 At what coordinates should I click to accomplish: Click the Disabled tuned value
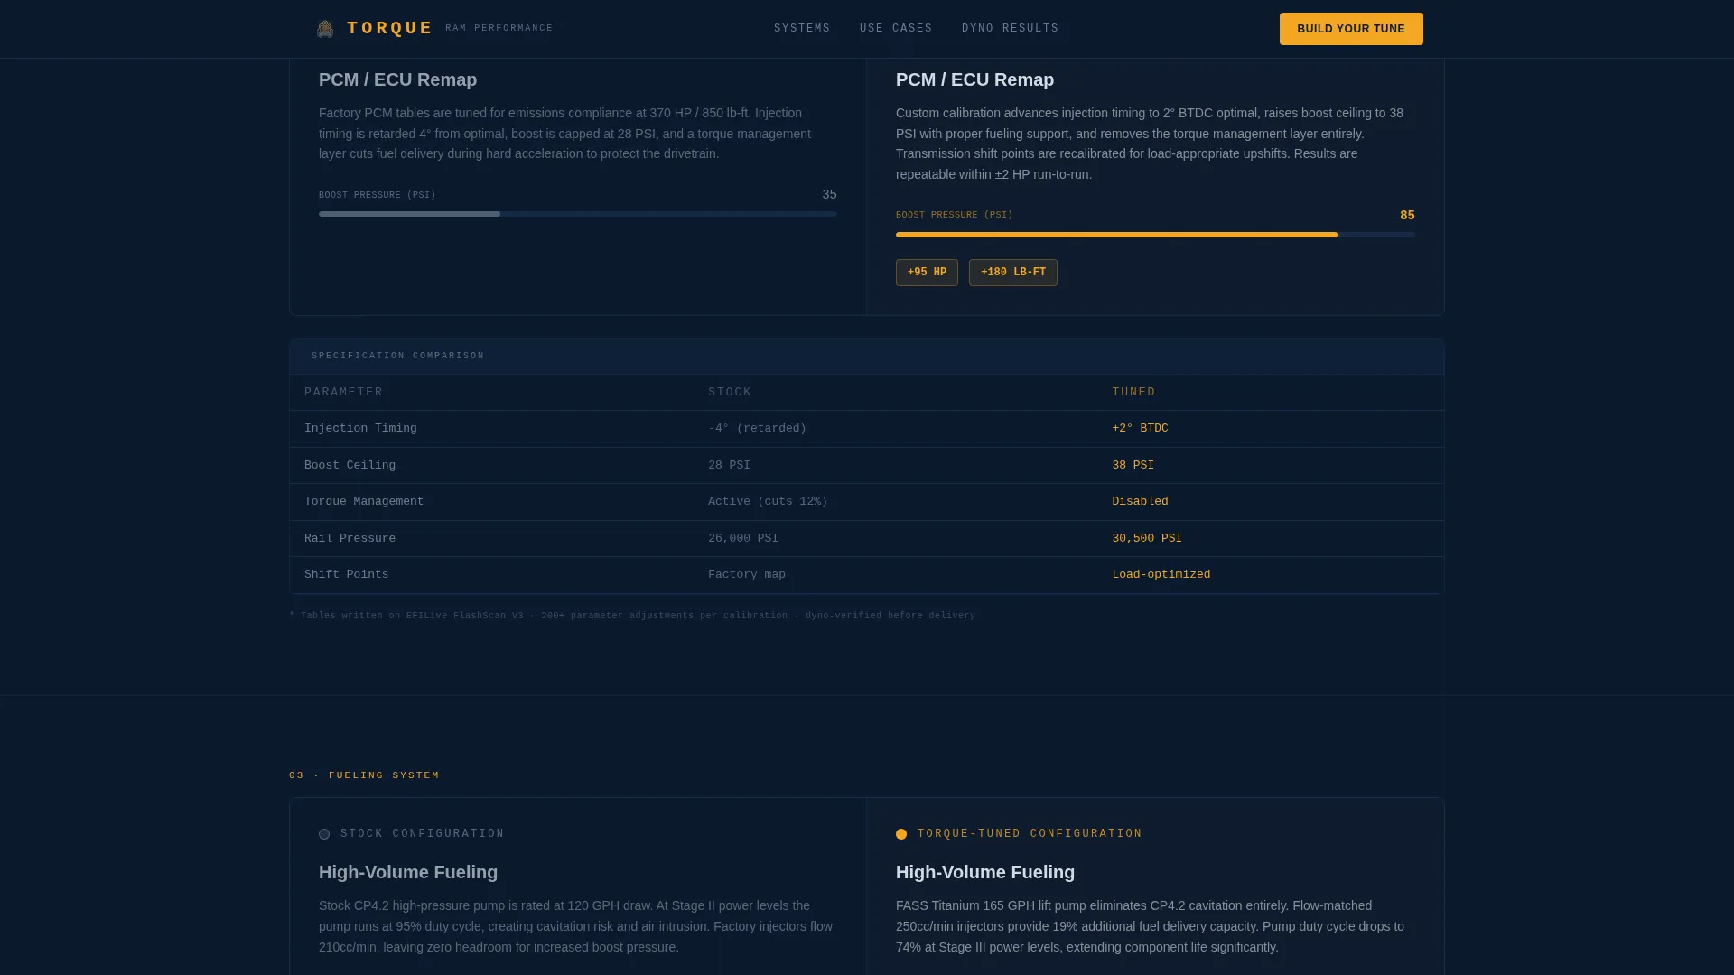(1140, 502)
